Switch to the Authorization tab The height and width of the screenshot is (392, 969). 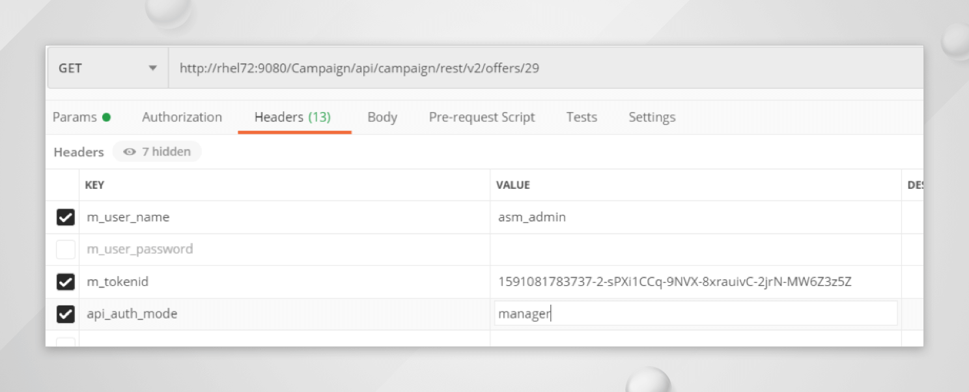coord(182,117)
